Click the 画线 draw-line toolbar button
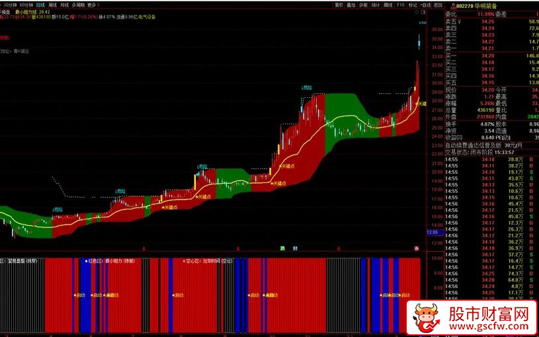The width and height of the screenshot is (539, 337). tap(388, 5)
